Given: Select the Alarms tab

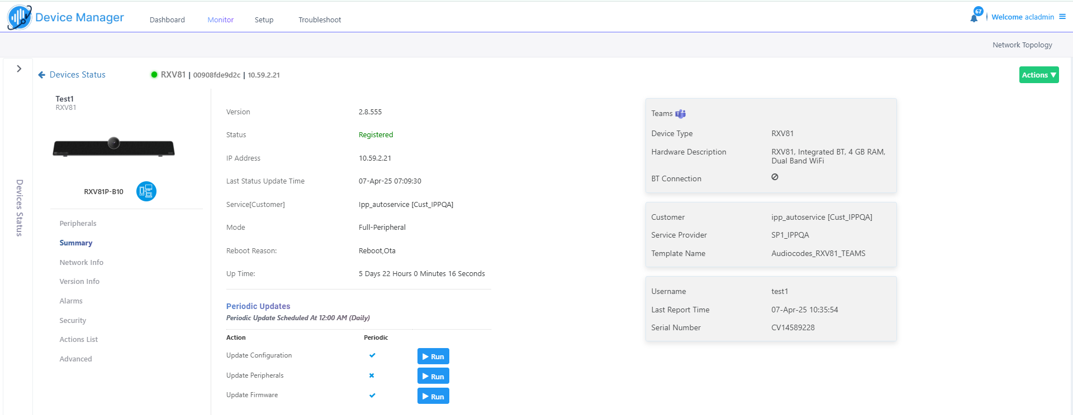Looking at the screenshot, I should [71, 301].
